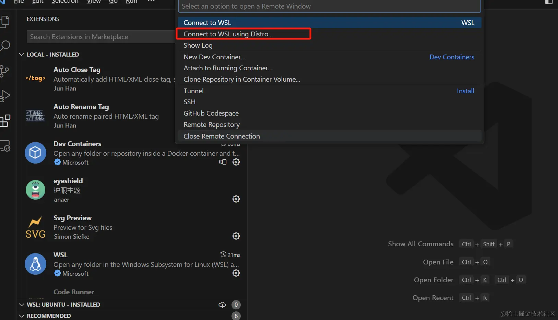Image resolution: width=558 pixels, height=320 pixels.
Task: Open the File menu
Action: click(x=19, y=2)
